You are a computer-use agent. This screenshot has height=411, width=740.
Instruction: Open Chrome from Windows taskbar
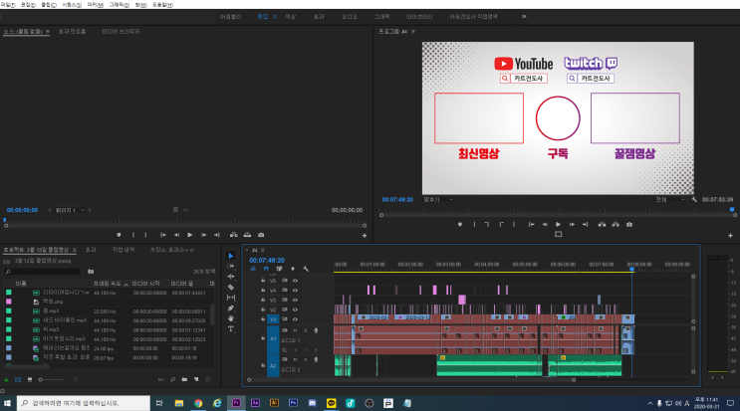point(198,403)
